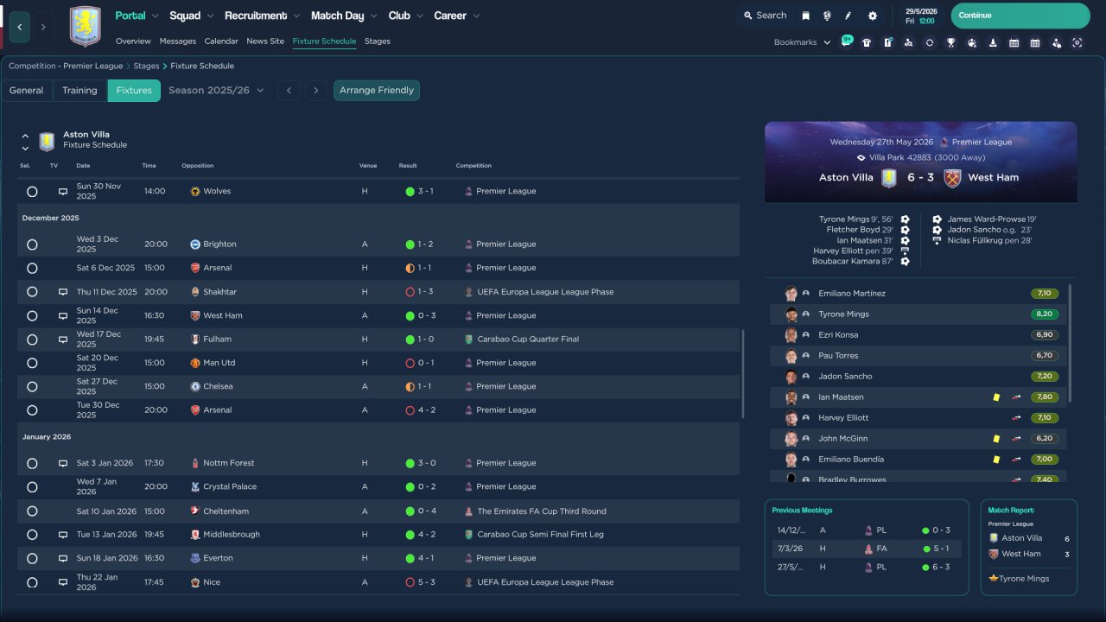Viewport: 1106px width, 622px height.
Task: Select the Wolves fixture radio button
Action: tap(32, 192)
